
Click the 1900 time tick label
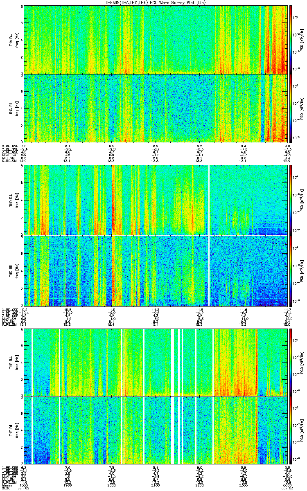click(x=68, y=485)
